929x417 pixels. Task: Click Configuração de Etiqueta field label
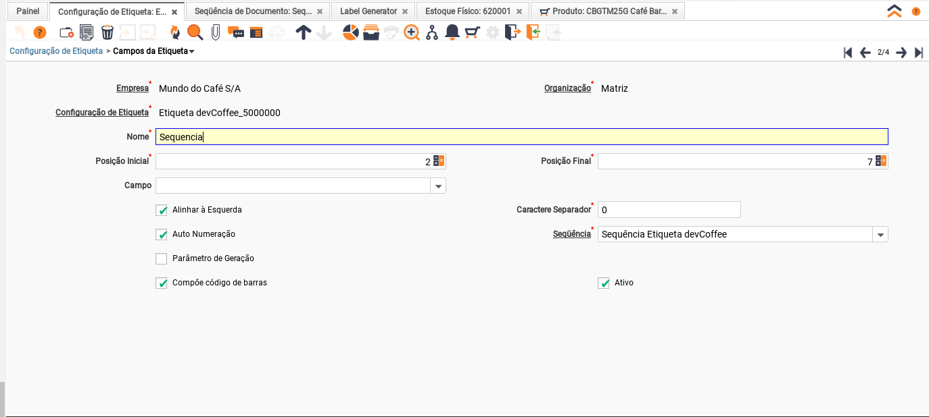click(x=102, y=113)
